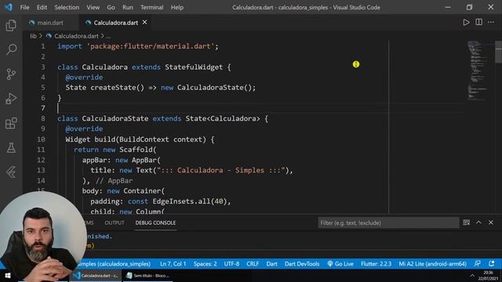The height and width of the screenshot is (282, 502).
Task: Open the Edit menu
Action: [x=42, y=7]
